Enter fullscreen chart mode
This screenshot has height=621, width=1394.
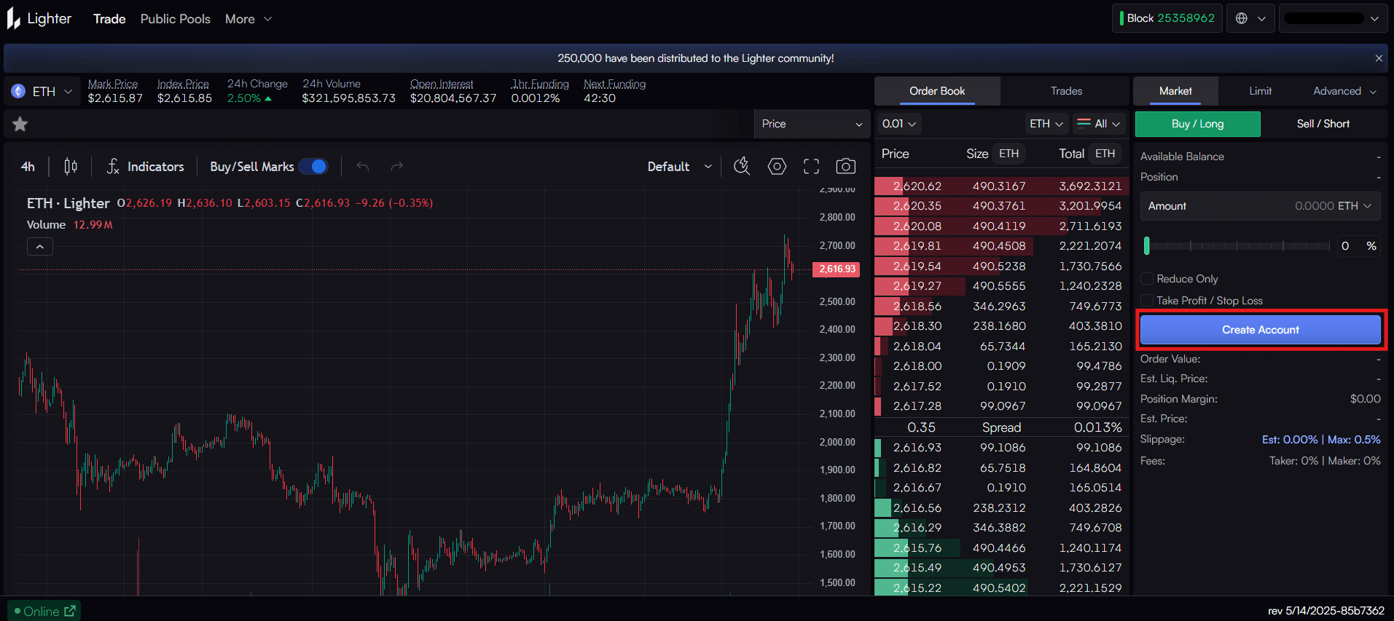[811, 167]
